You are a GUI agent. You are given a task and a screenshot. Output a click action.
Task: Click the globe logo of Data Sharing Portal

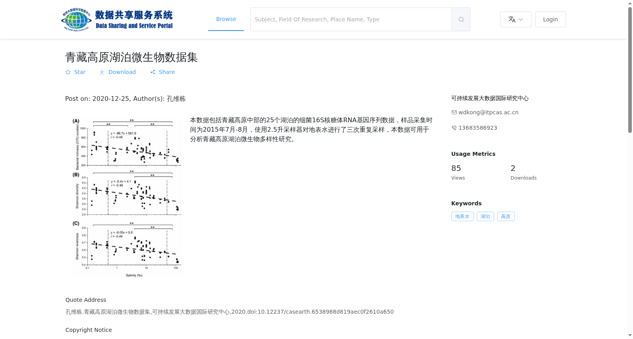[x=76, y=19]
